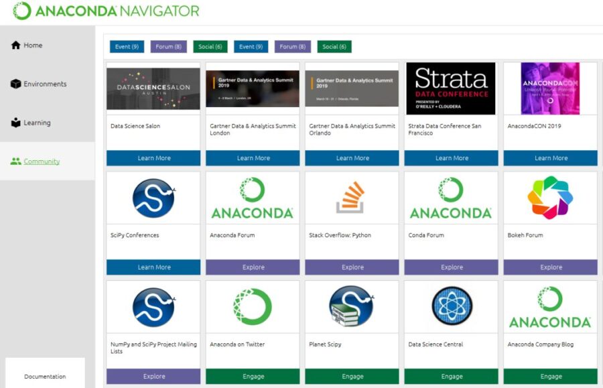Click the Learning book icon
Viewport: 603px width, 388px height.
16,122
